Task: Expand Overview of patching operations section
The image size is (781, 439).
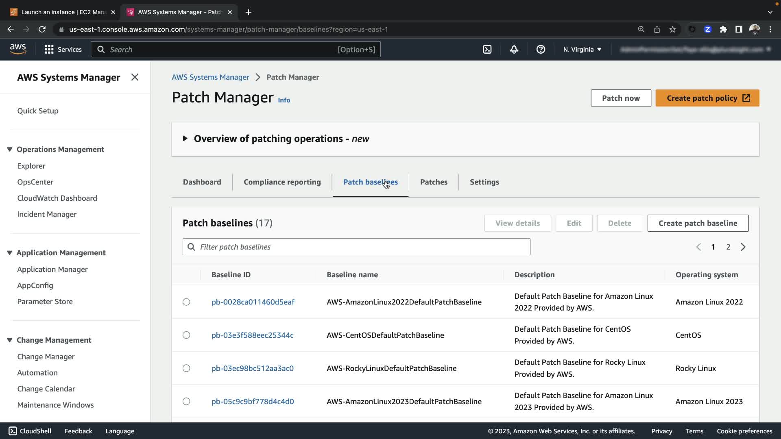Action: 185,139
